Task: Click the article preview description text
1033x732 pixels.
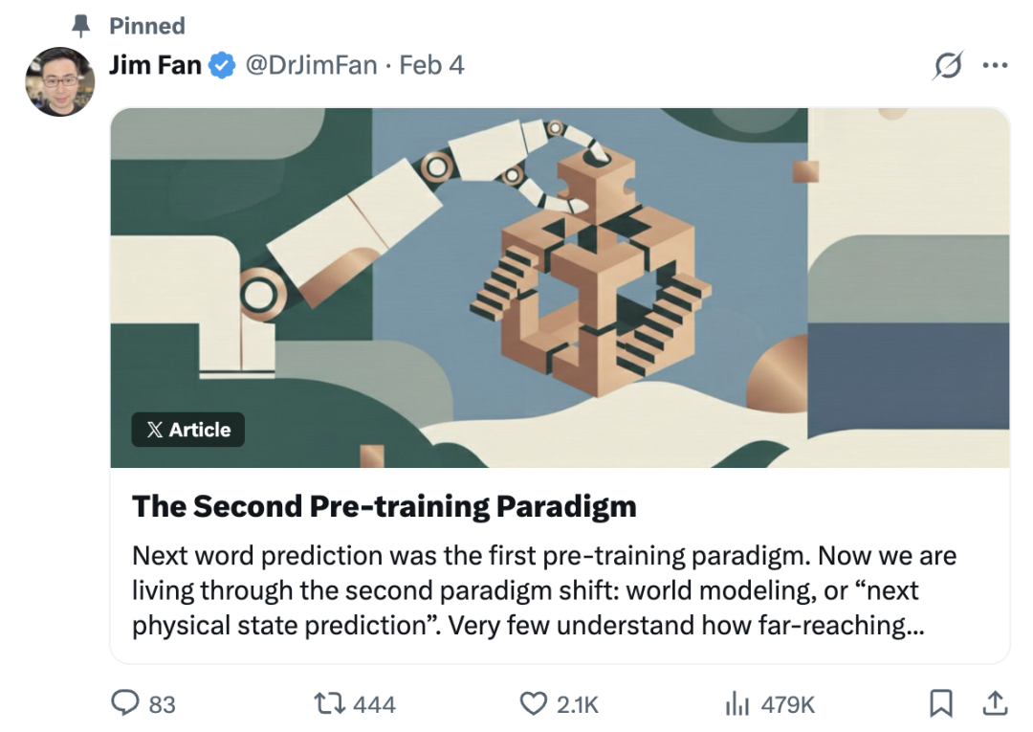Action: click(543, 590)
